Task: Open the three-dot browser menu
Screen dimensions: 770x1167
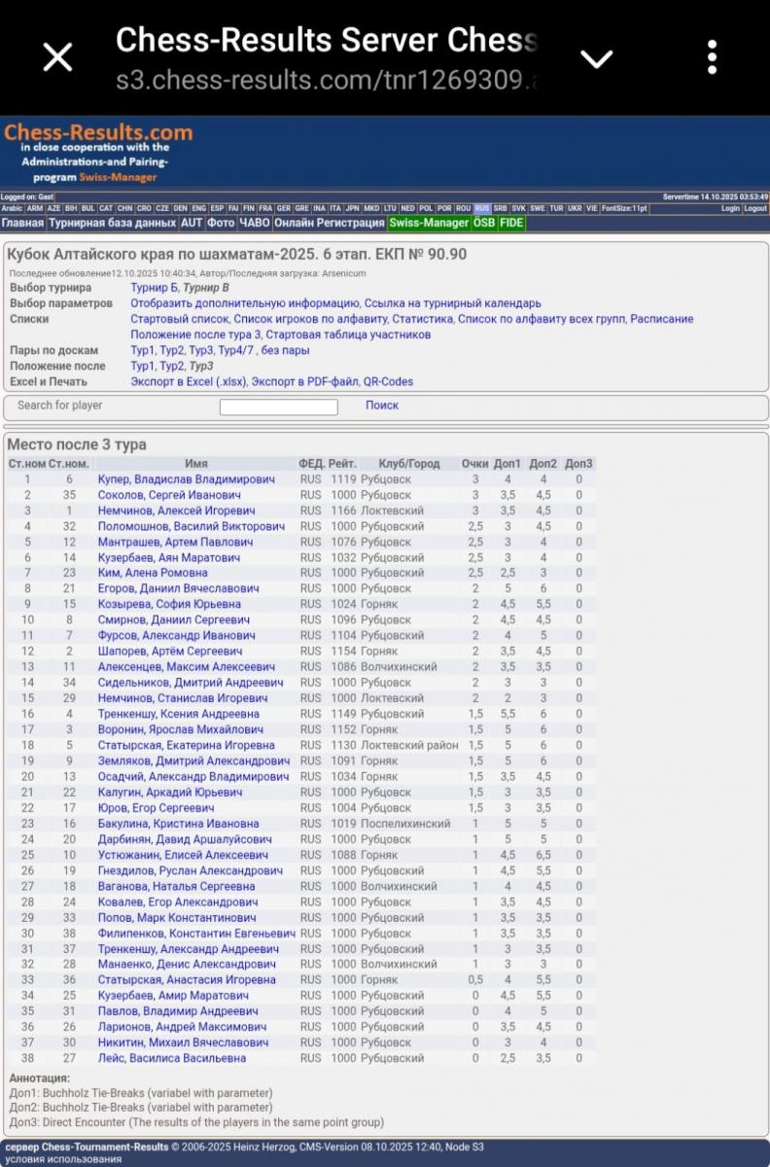Action: tap(712, 57)
